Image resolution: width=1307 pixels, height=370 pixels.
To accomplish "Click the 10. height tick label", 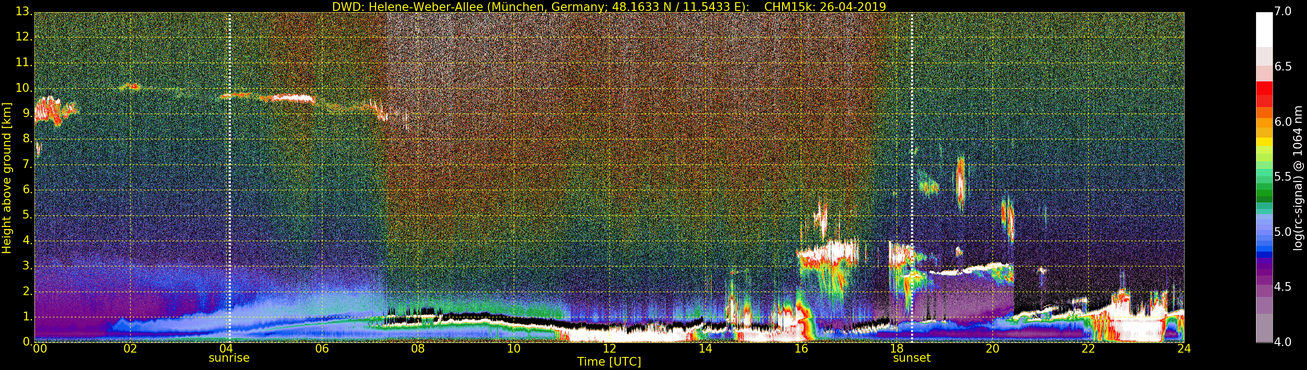I will pyautogui.click(x=24, y=87).
